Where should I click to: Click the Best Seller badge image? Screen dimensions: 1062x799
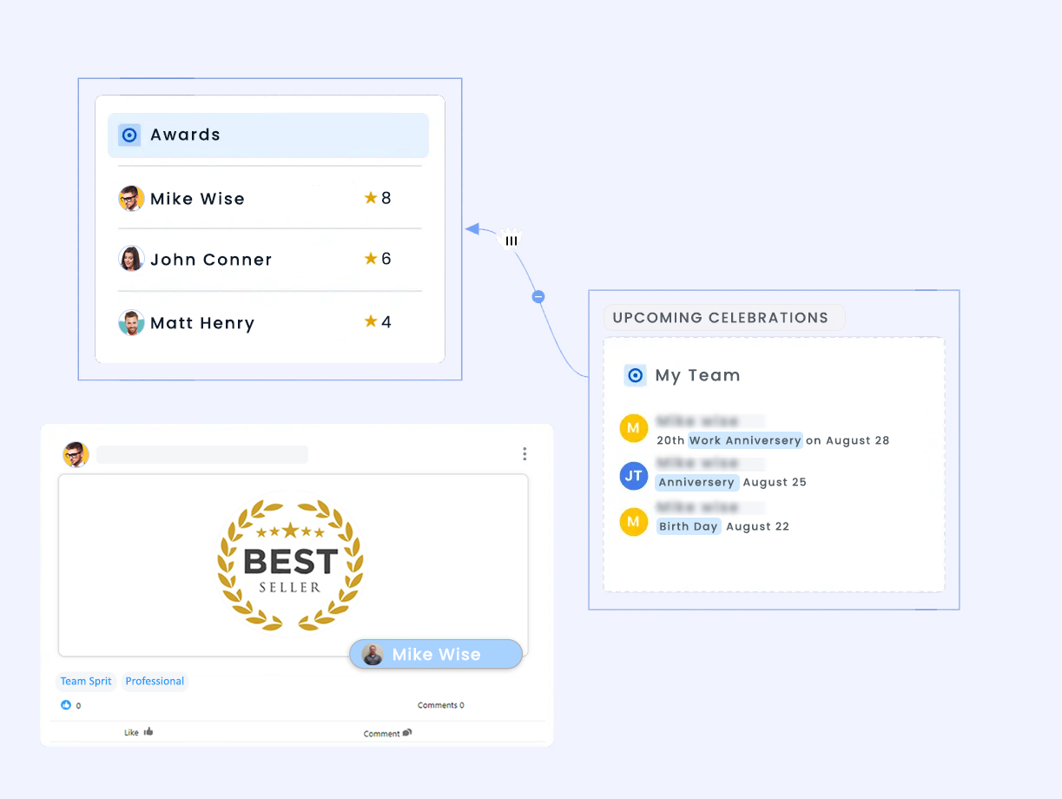point(290,565)
